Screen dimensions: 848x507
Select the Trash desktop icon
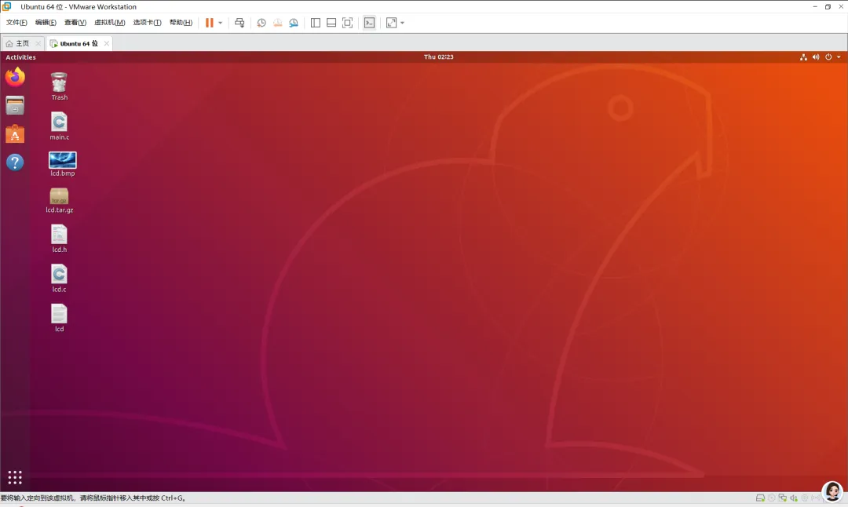tap(59, 86)
